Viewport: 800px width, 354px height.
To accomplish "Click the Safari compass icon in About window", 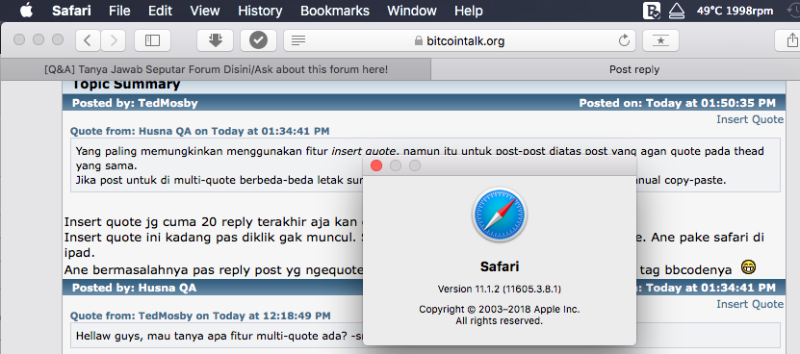I will [500, 215].
